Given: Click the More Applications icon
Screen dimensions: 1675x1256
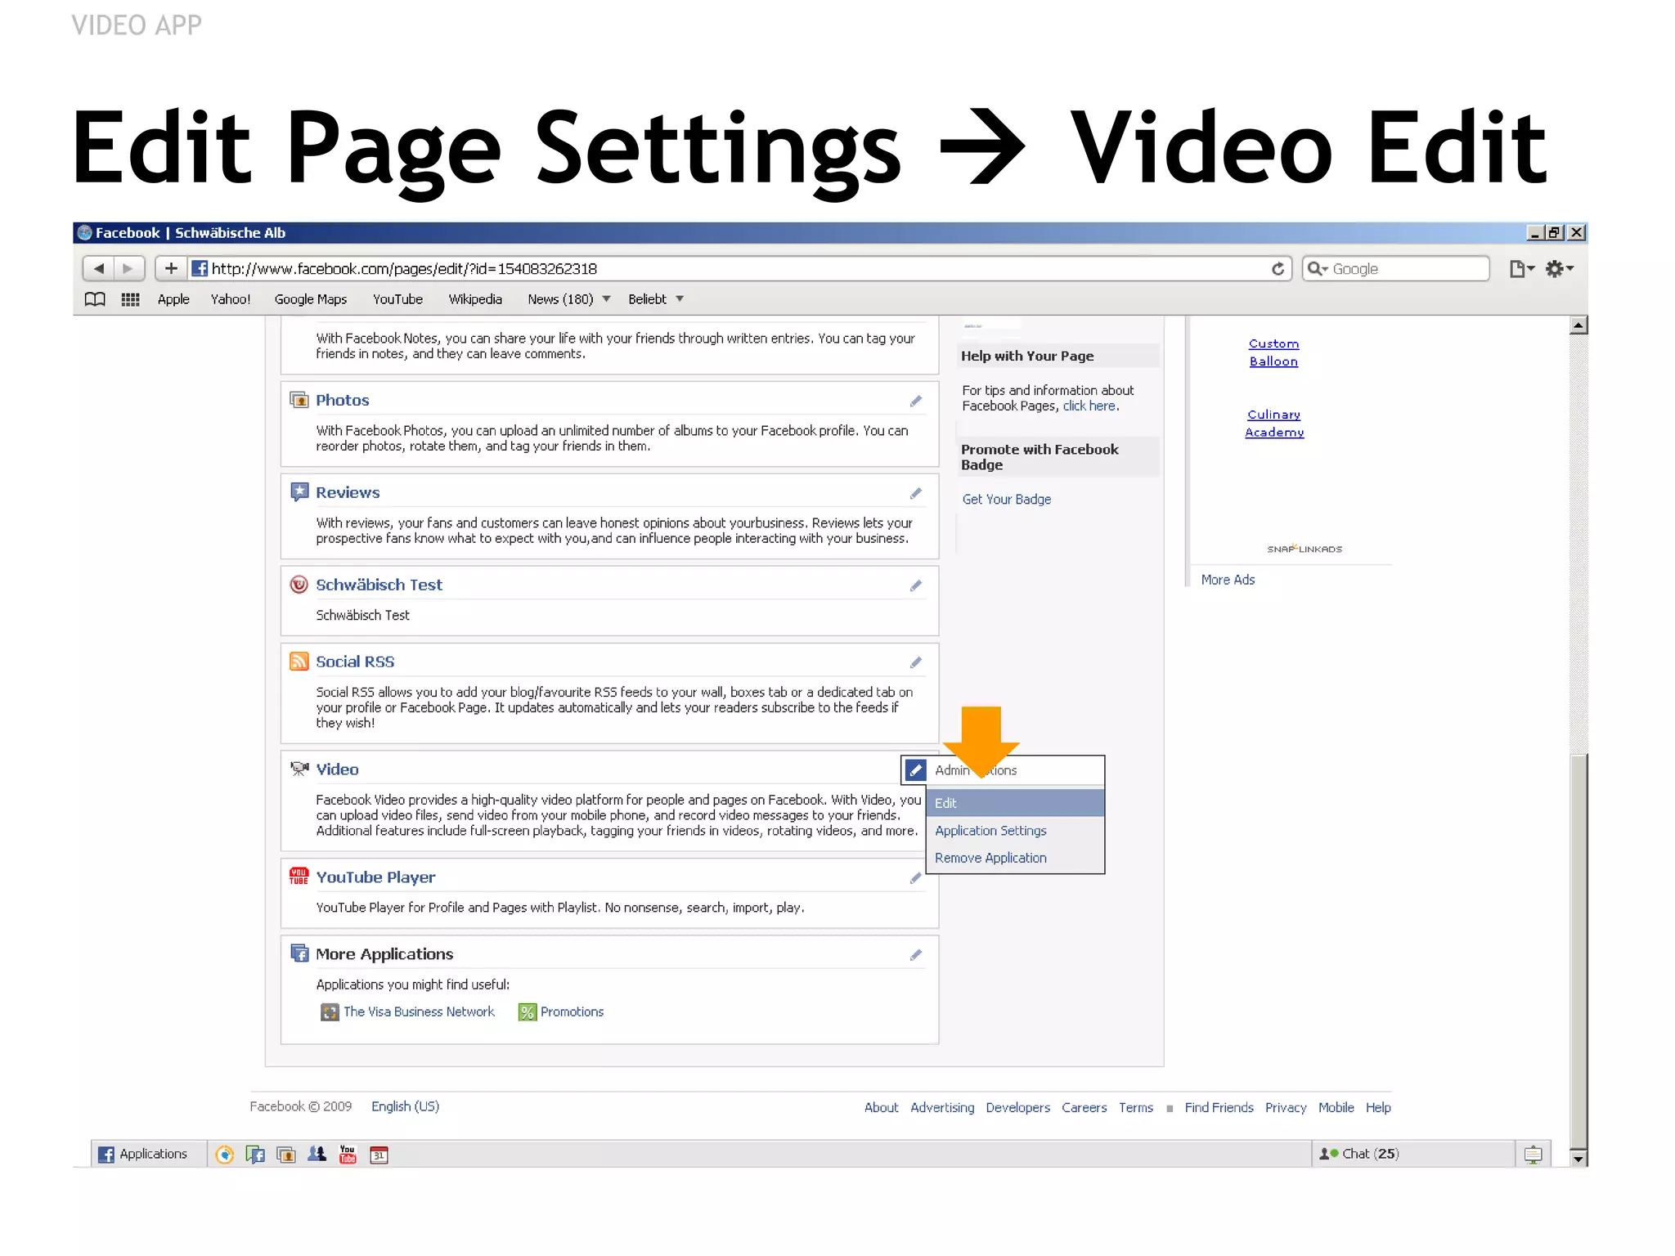Looking at the screenshot, I should (x=299, y=953).
